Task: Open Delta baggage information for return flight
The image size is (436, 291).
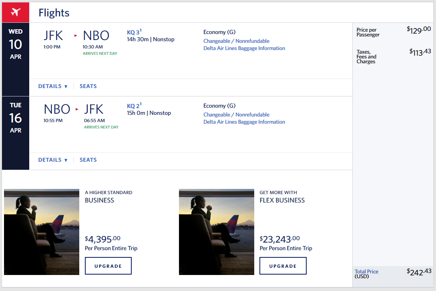Action: [x=244, y=122]
